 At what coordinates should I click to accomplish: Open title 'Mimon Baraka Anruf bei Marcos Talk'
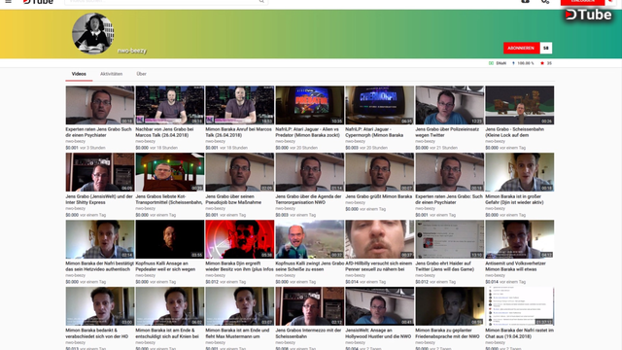[x=239, y=132]
